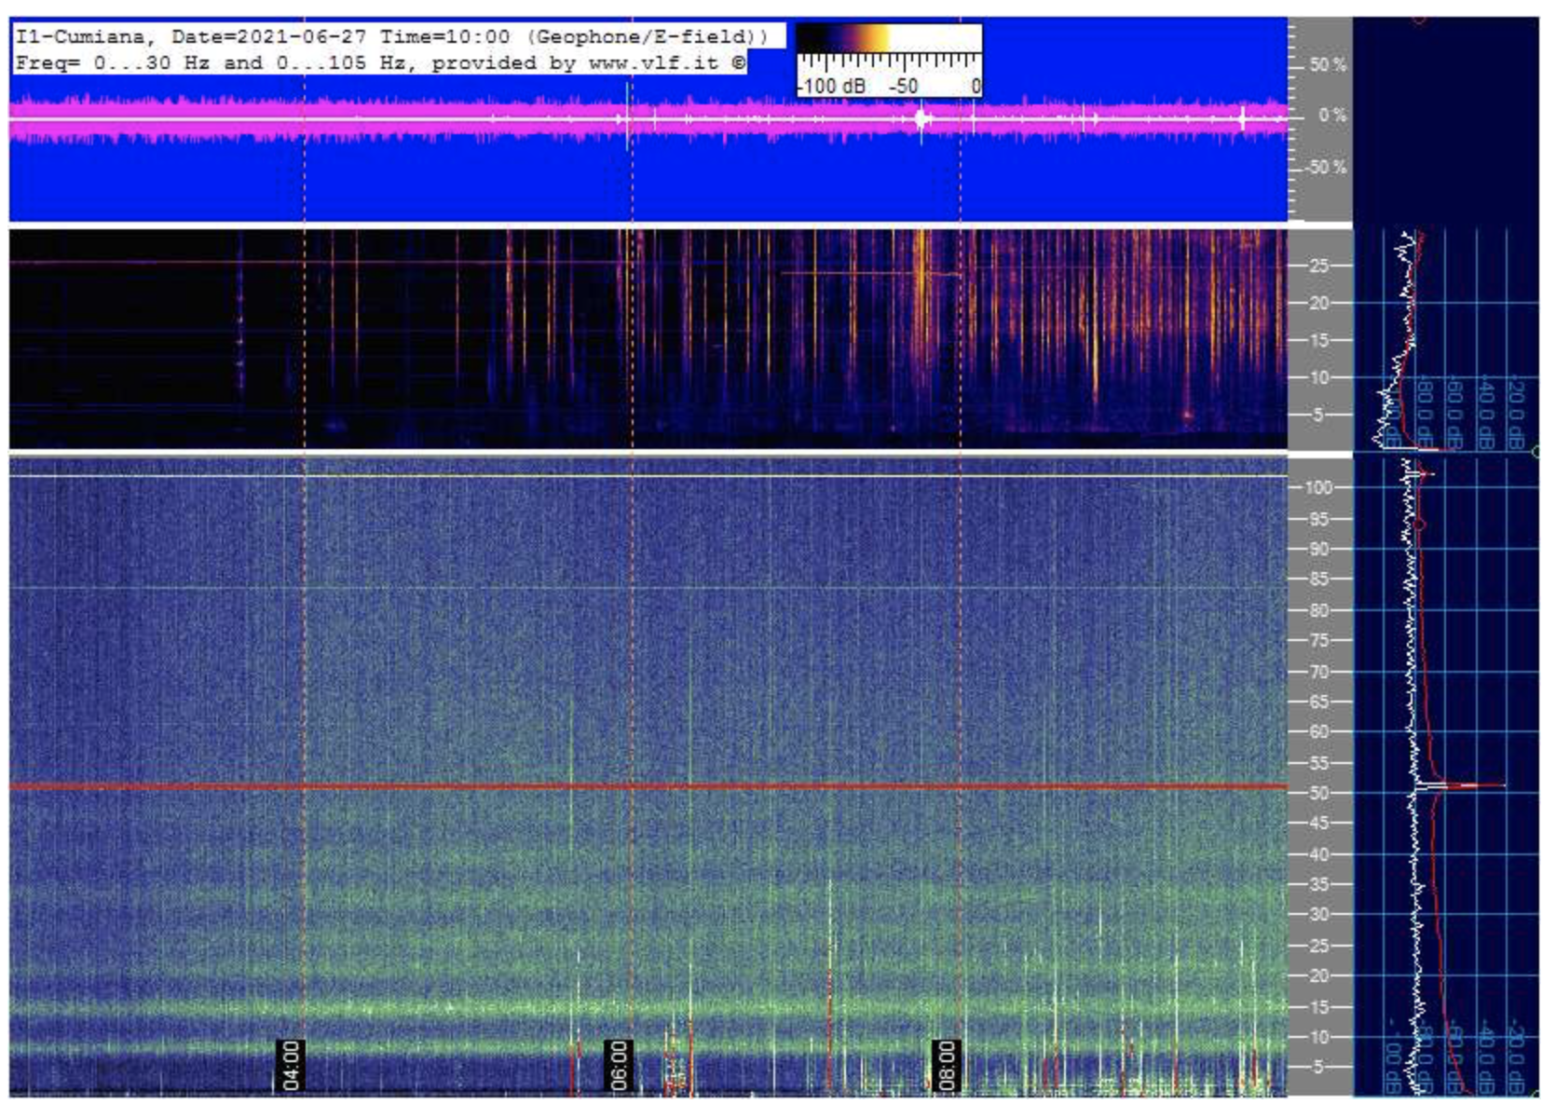This screenshot has width=1556, height=1118.
Task: Click the 06:00 time marker label
Action: (619, 1066)
